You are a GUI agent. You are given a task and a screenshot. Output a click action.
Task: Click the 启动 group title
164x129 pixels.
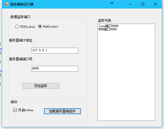[x=14, y=102]
